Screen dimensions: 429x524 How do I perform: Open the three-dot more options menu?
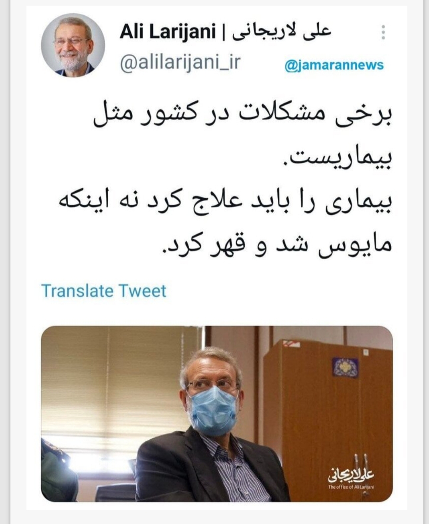pyautogui.click(x=383, y=32)
